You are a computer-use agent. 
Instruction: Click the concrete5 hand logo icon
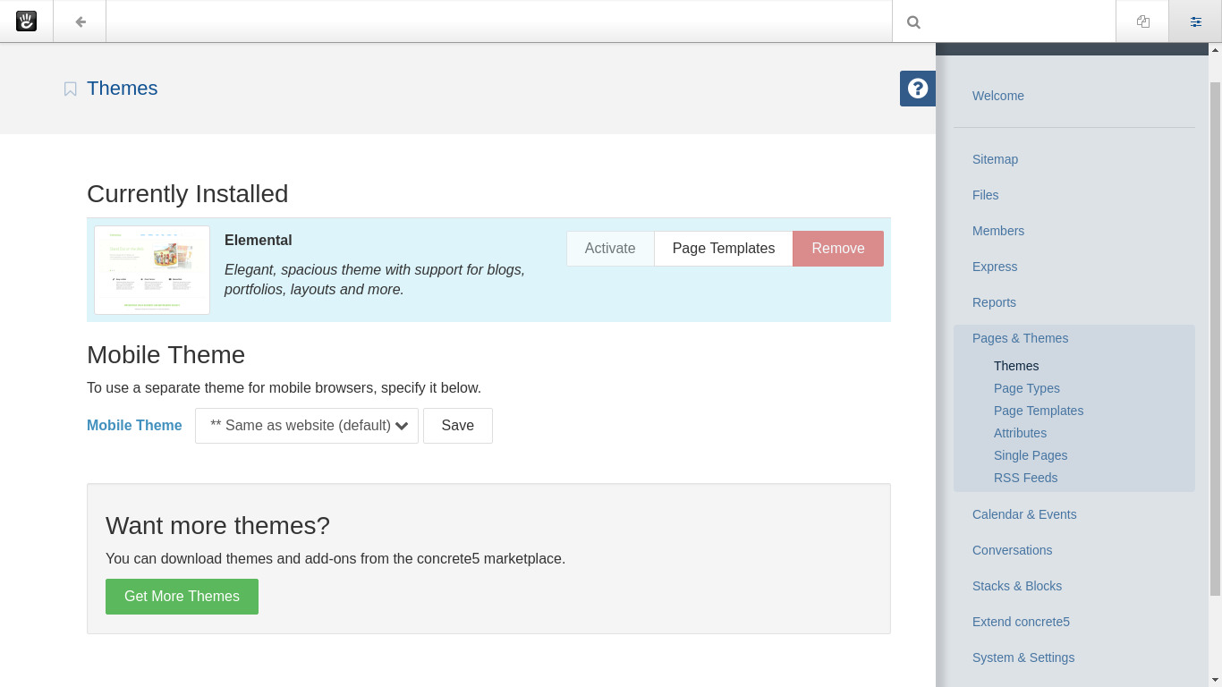27,21
